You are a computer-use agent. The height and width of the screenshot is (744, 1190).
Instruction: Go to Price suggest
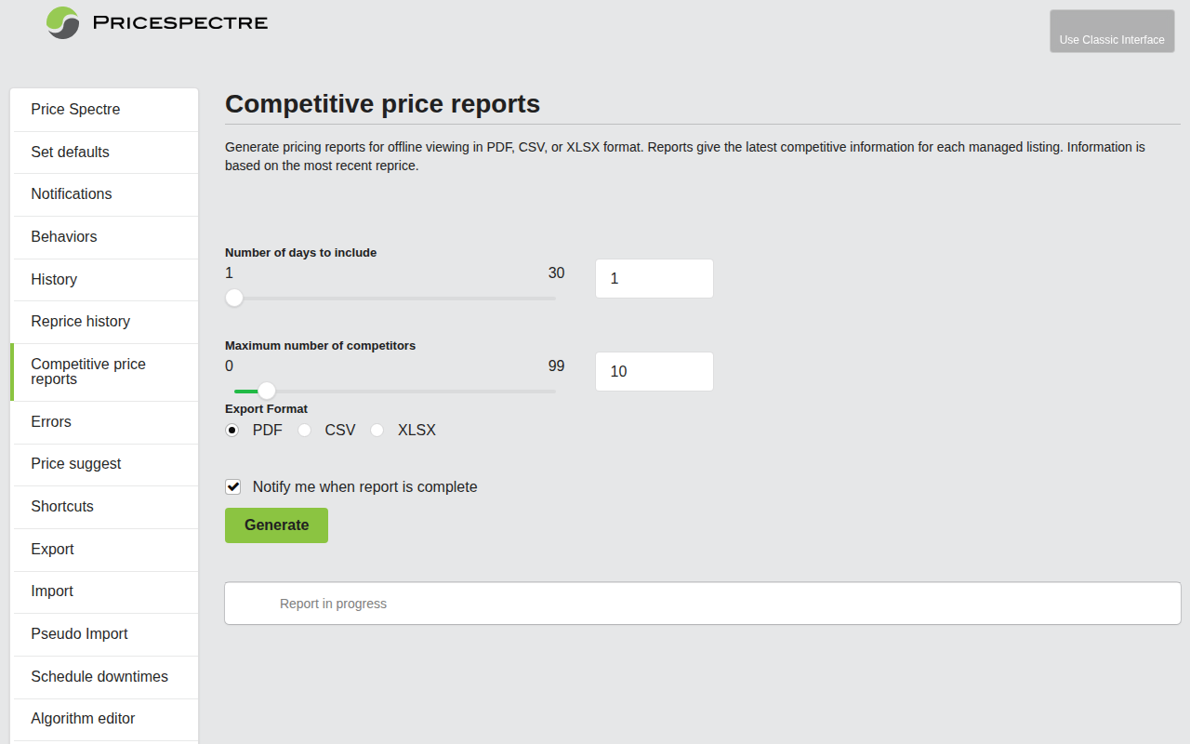pos(76,463)
